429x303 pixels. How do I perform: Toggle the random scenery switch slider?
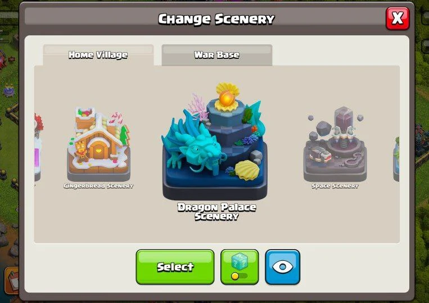239,276
